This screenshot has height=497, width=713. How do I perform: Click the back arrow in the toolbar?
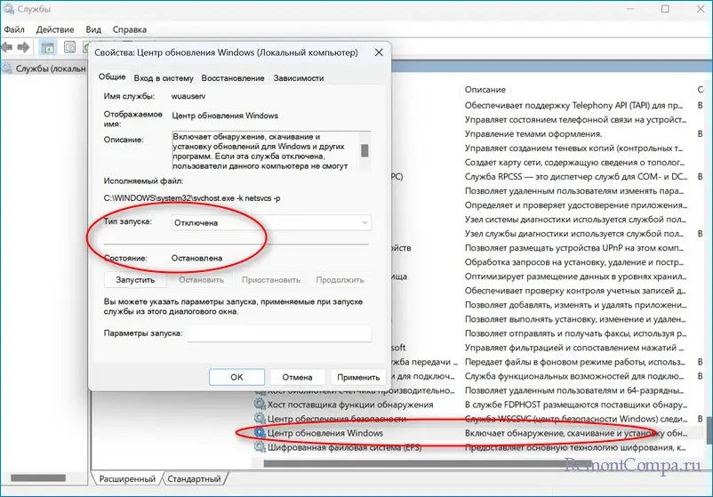(8, 47)
